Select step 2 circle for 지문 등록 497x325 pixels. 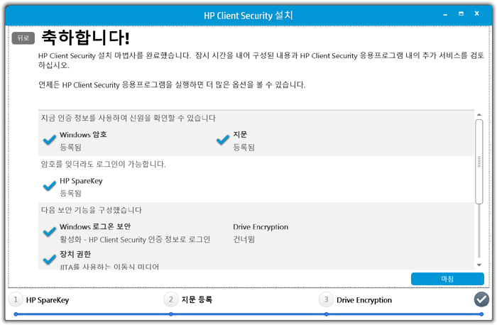click(170, 299)
